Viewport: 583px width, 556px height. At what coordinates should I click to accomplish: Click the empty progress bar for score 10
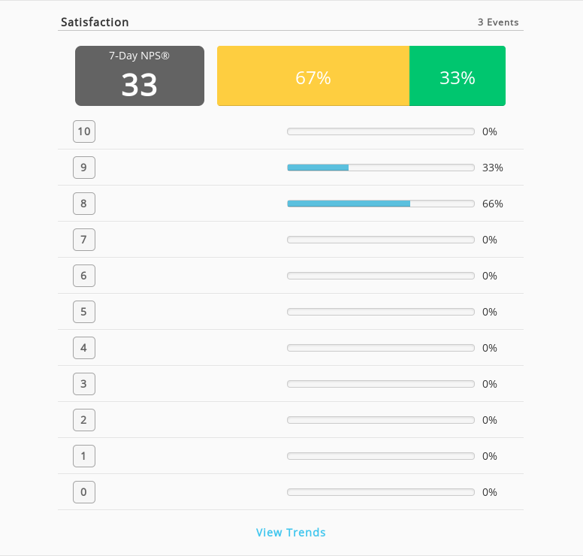click(381, 131)
